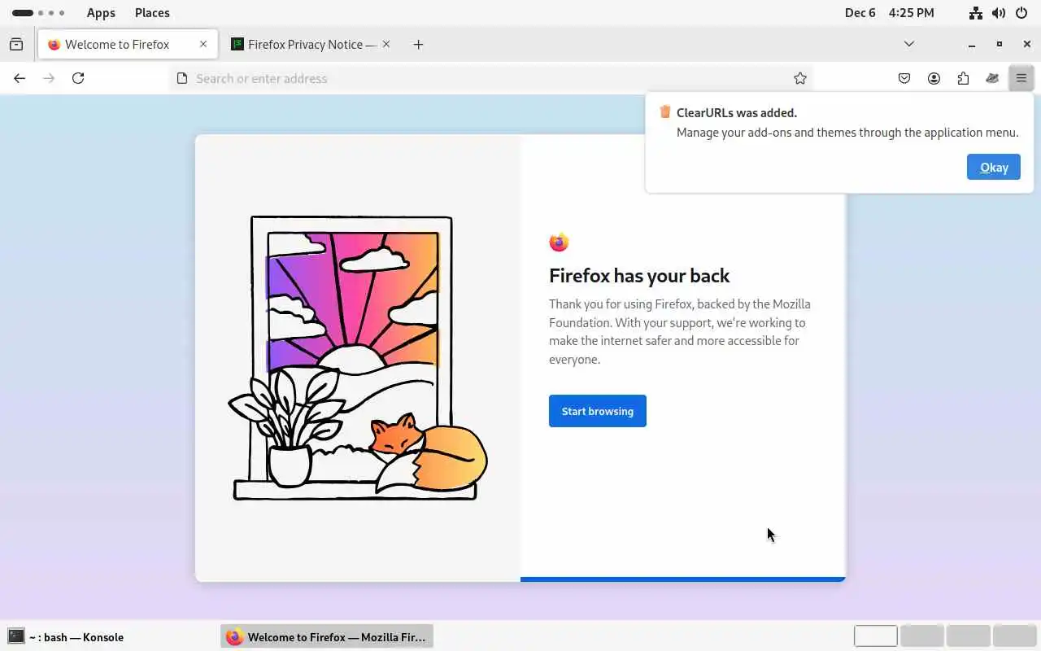Switch to the second workspace in switcher
Image resolution: width=1041 pixels, height=651 pixels.
(922, 636)
